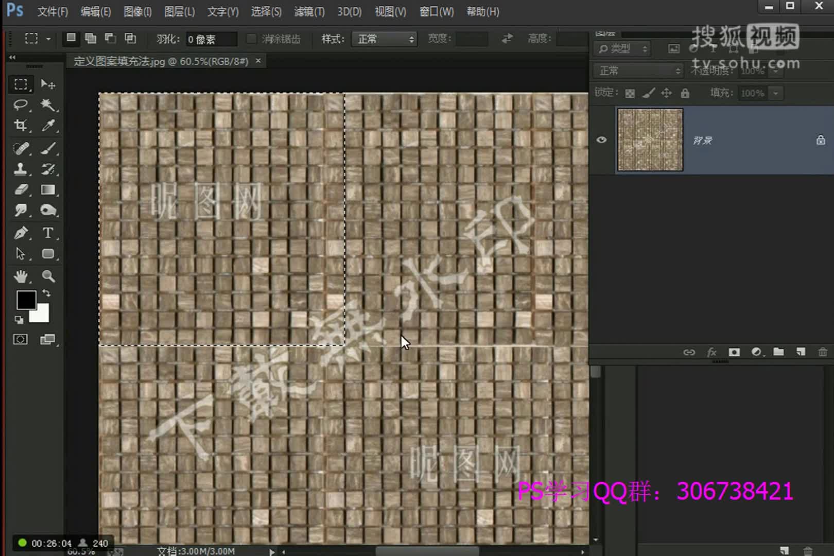Select the Magic Wand tool
The height and width of the screenshot is (556, 834).
48,105
